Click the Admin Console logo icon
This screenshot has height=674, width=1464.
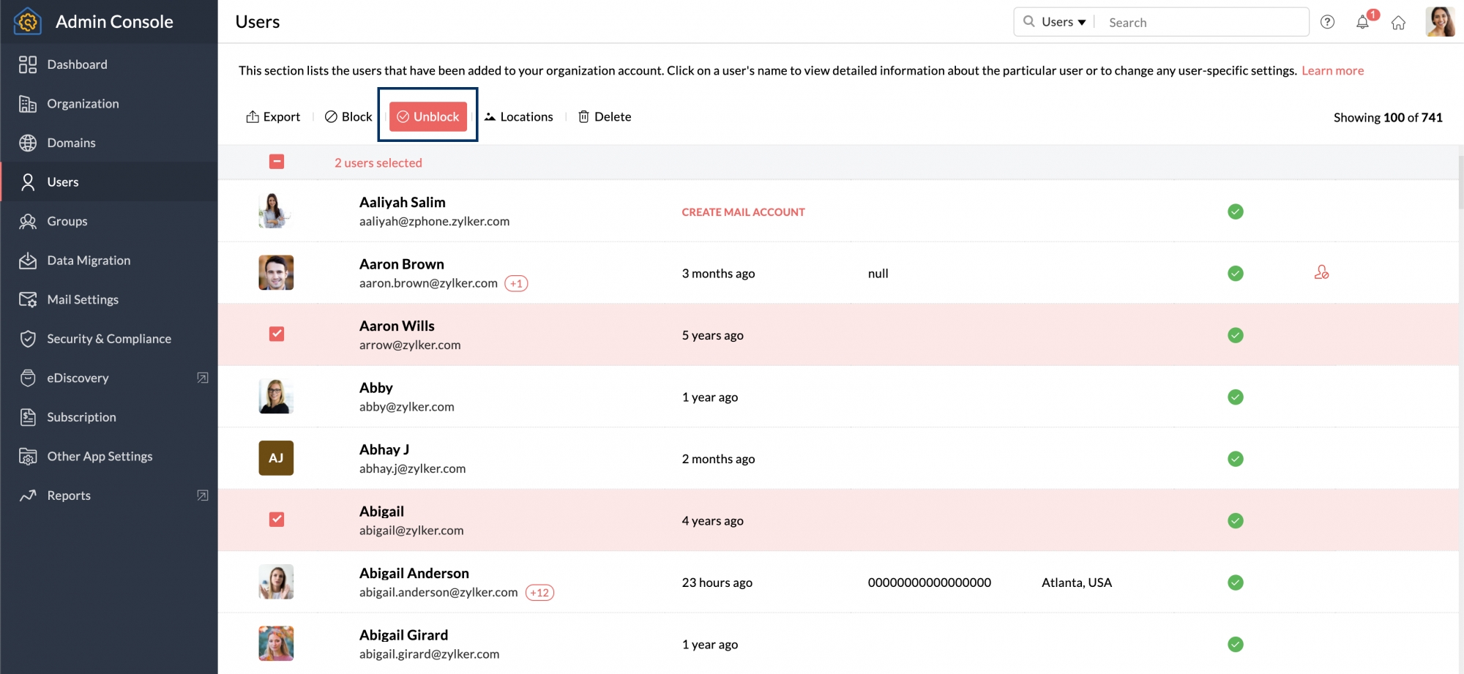click(28, 21)
